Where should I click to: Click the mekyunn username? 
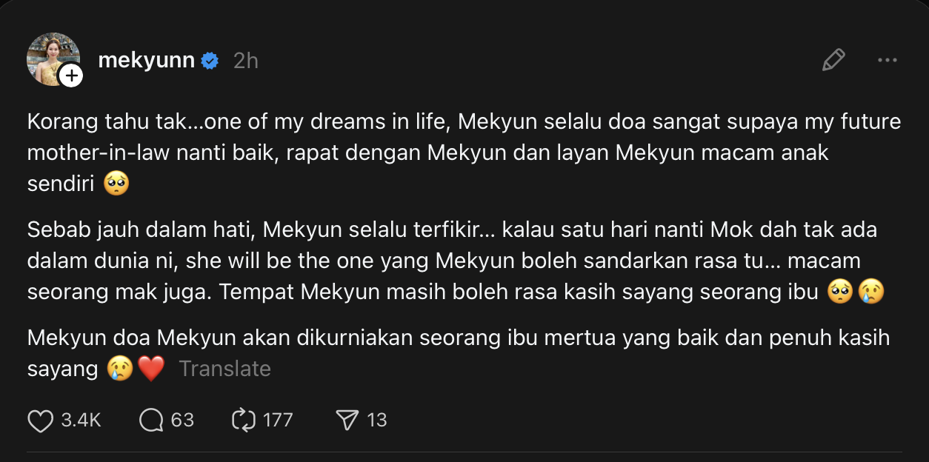tap(146, 61)
